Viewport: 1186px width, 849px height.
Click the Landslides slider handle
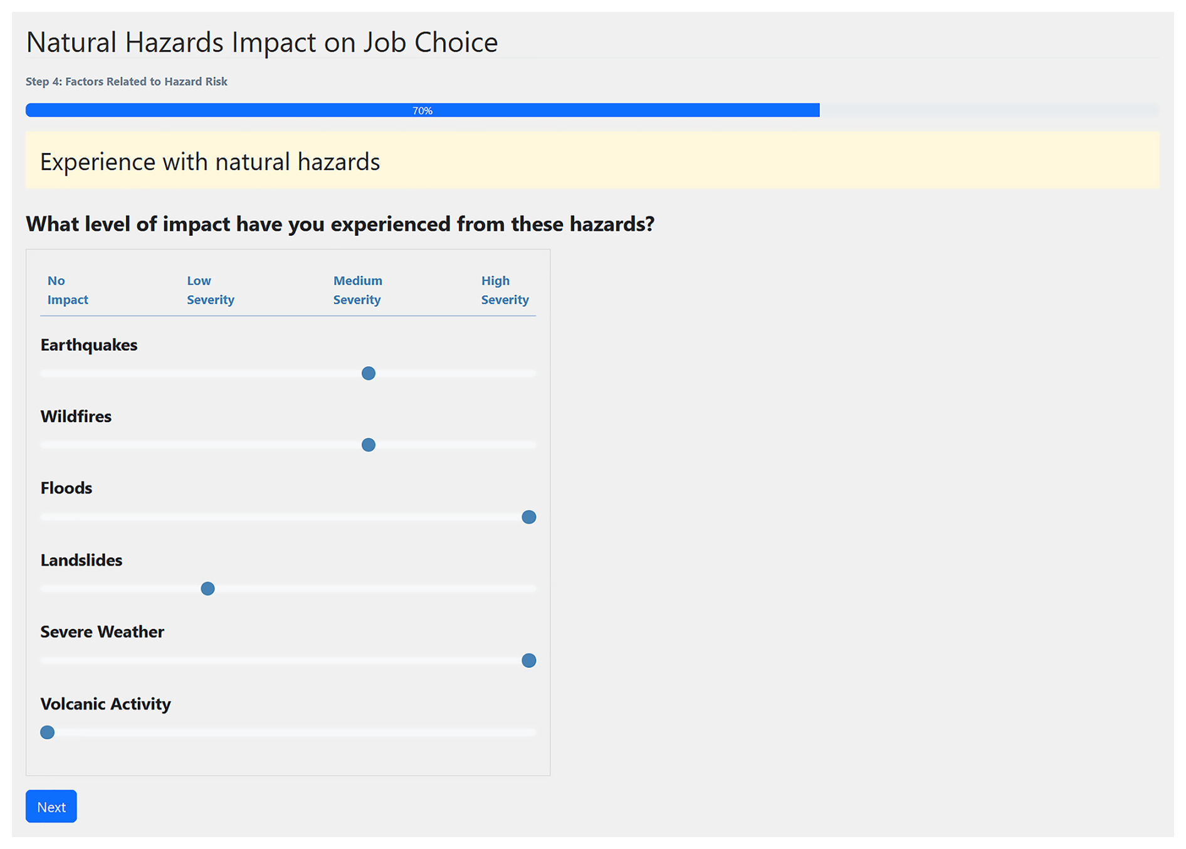(x=207, y=589)
